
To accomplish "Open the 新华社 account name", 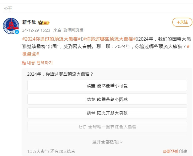I will [x=29, y=22].
